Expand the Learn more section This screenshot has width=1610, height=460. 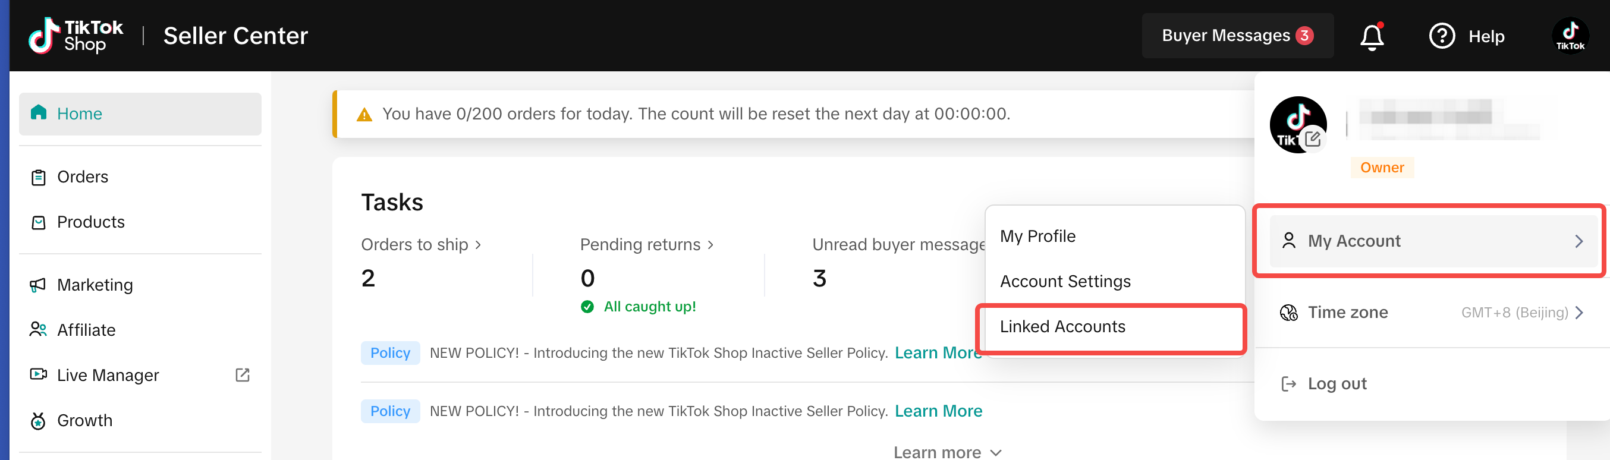(946, 452)
